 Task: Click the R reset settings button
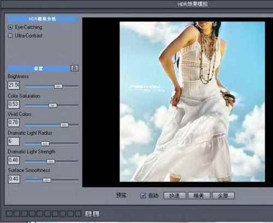(74, 68)
